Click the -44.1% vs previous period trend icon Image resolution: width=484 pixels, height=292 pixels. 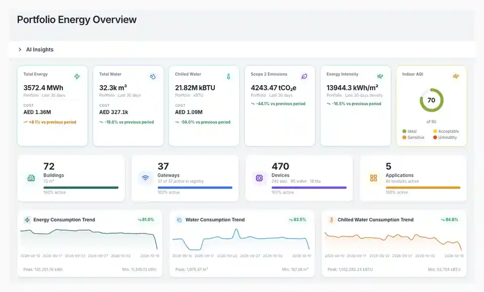pos(253,104)
